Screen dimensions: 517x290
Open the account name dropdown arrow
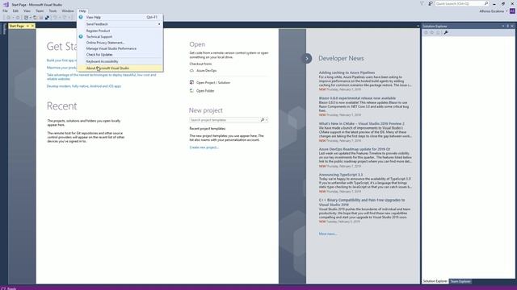[x=506, y=11]
